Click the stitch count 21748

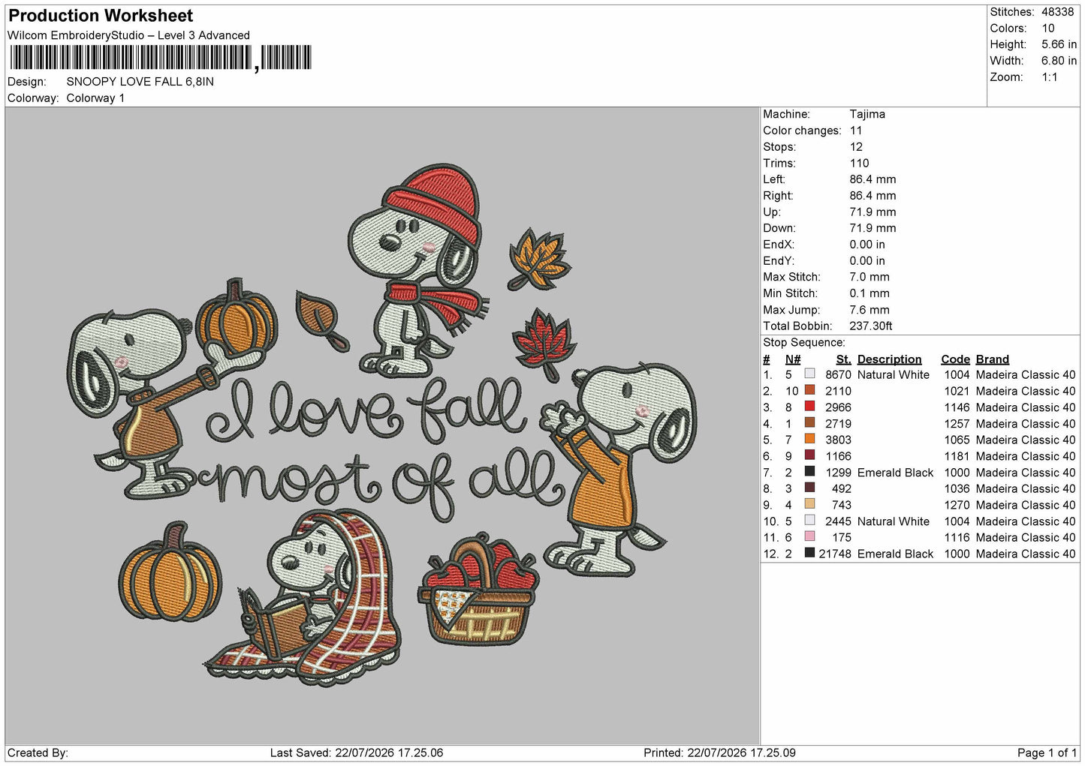(x=835, y=554)
